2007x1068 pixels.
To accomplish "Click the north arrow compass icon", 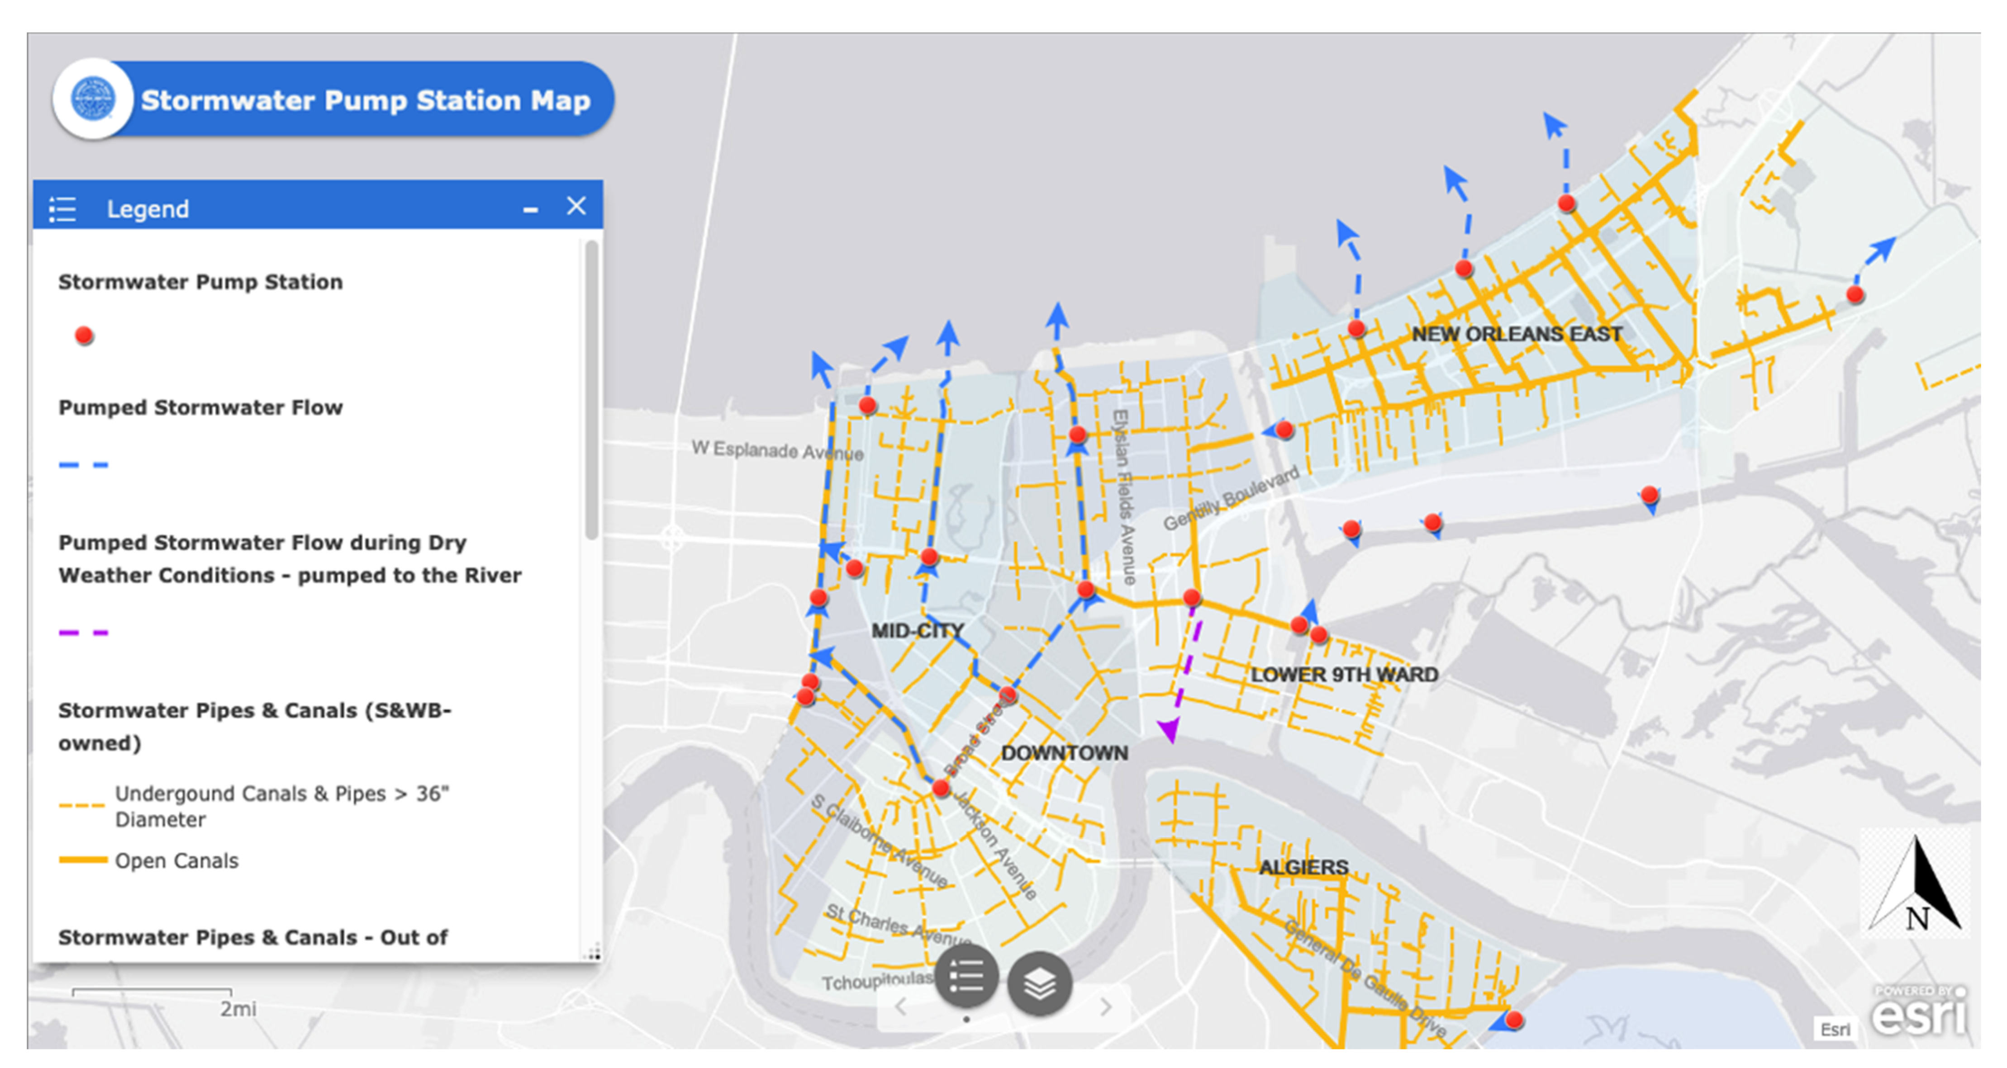I will (1916, 884).
